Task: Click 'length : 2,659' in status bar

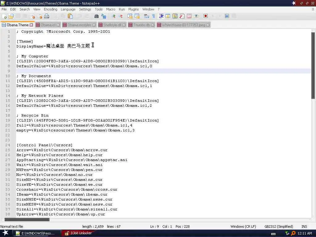Action: [93, 227]
